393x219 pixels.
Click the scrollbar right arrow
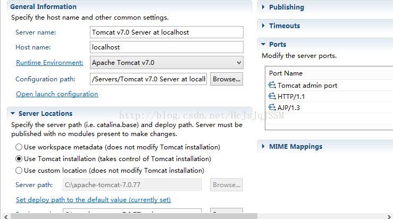tap(389, 216)
